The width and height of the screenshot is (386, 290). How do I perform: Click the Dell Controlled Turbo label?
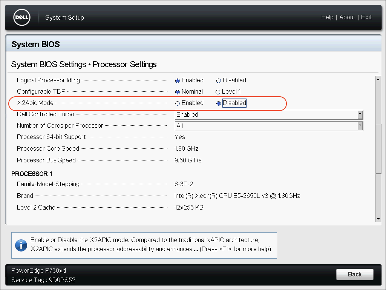click(x=46, y=114)
